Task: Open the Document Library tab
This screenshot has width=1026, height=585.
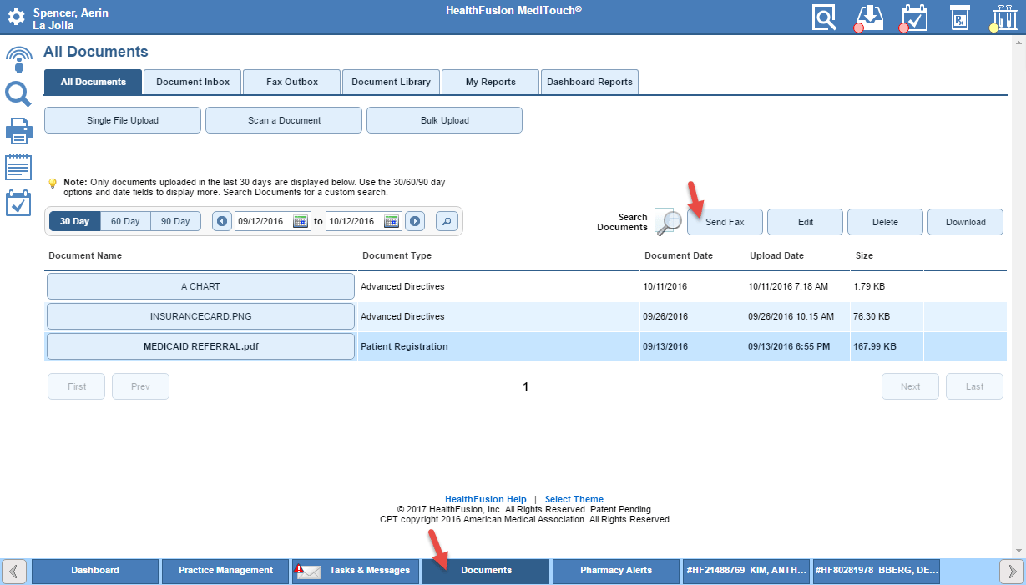Action: [391, 82]
